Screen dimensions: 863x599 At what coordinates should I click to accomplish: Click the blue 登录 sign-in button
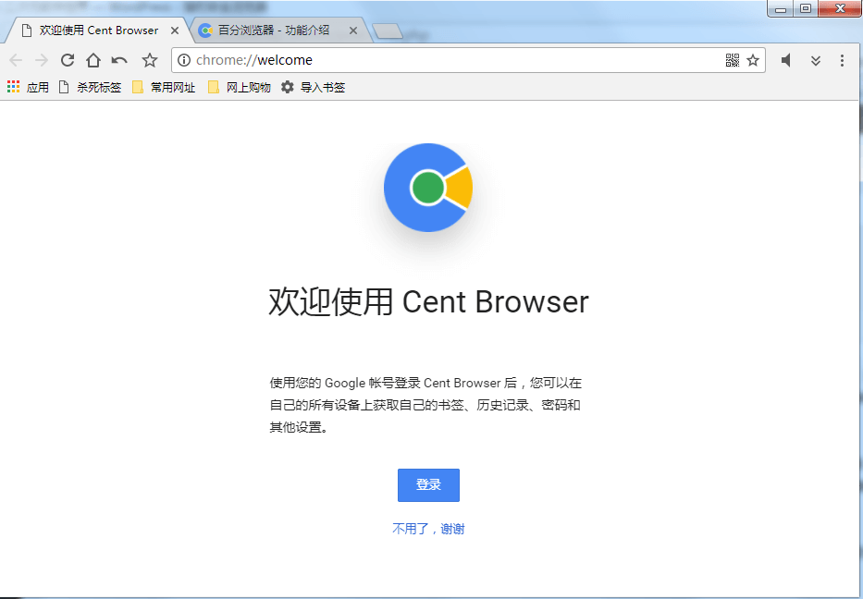(x=428, y=485)
